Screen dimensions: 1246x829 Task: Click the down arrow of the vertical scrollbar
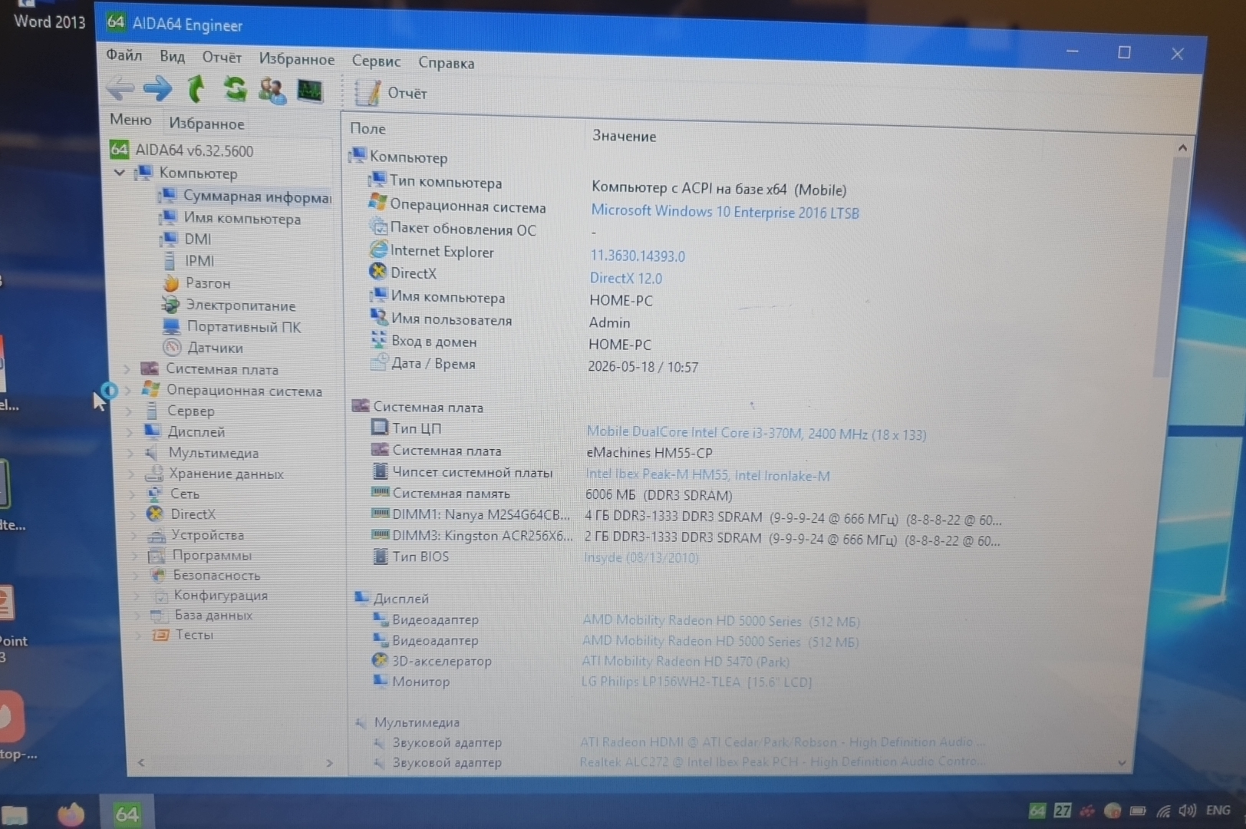tap(1122, 762)
